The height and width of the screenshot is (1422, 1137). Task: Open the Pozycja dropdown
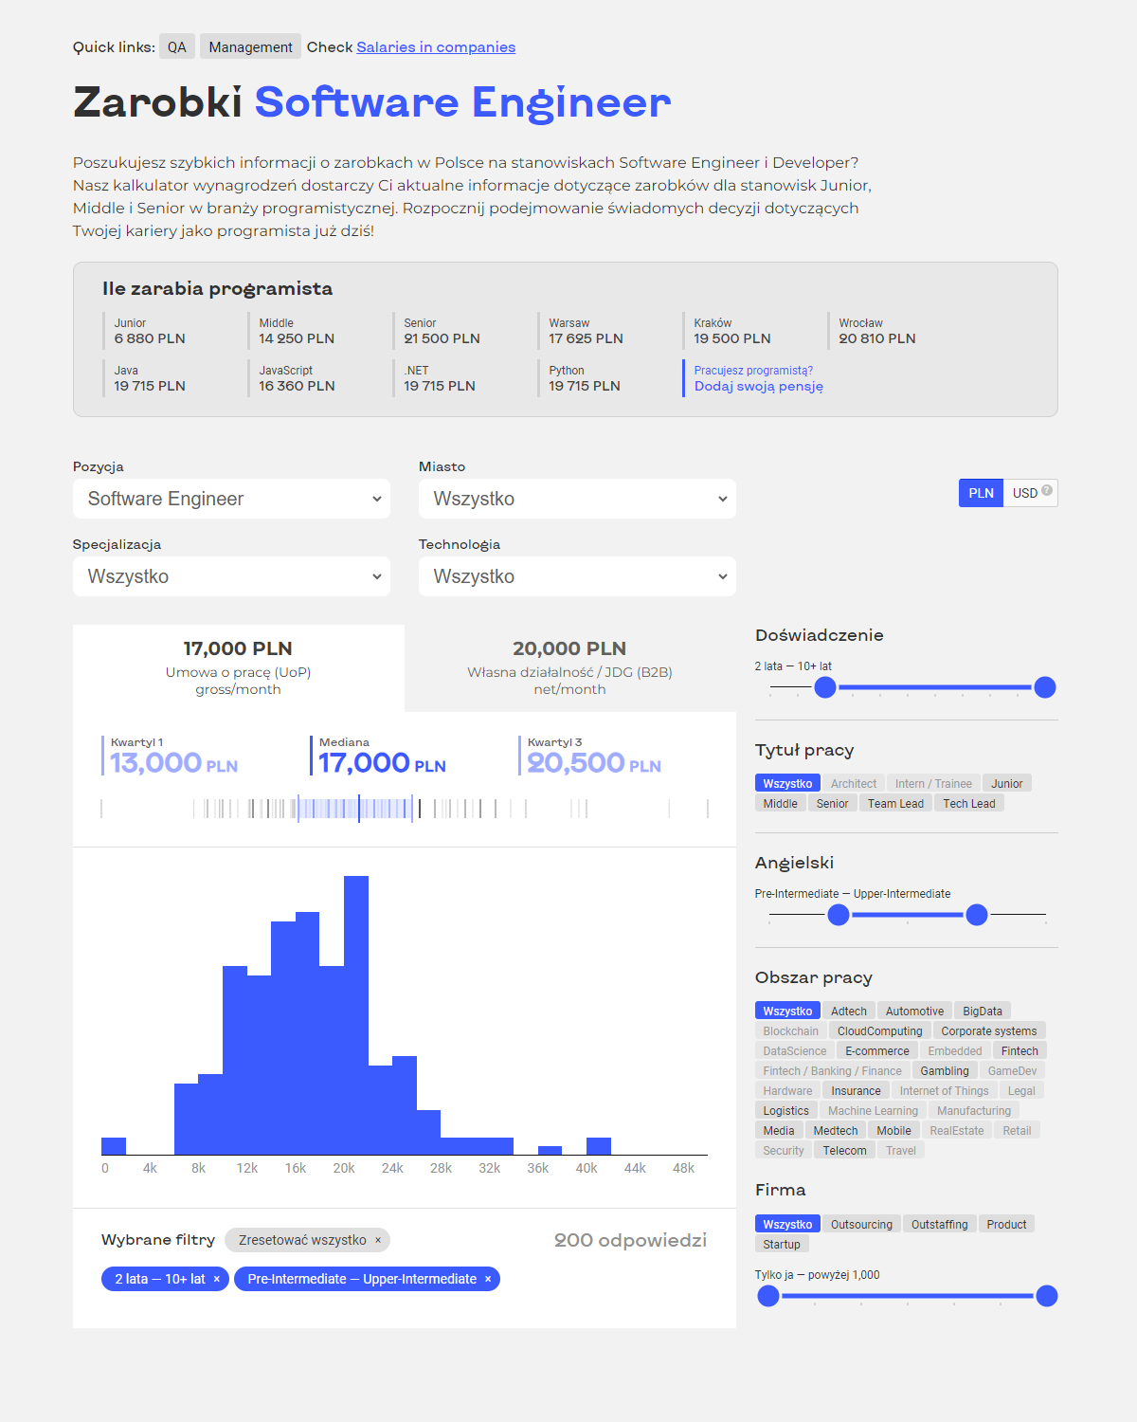[231, 498]
